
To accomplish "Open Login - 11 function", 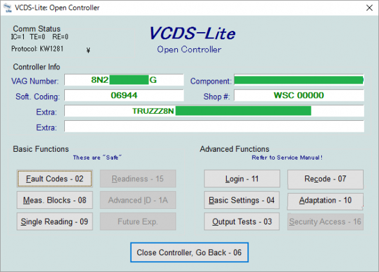I will (242, 179).
